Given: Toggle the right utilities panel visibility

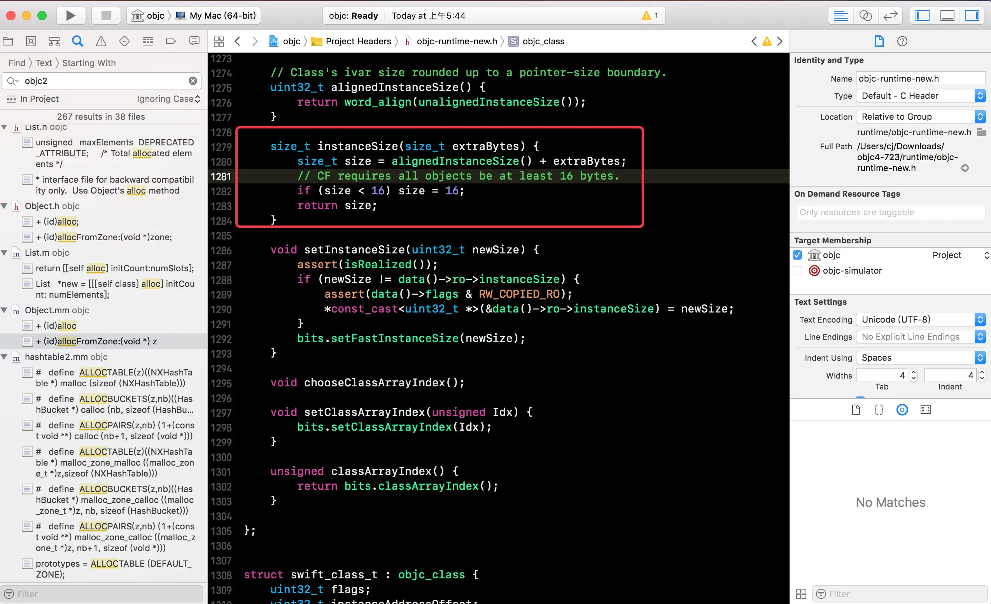Looking at the screenshot, I should pos(972,16).
